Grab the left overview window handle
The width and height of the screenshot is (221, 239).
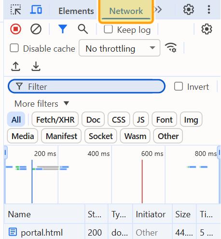(x=5, y=152)
